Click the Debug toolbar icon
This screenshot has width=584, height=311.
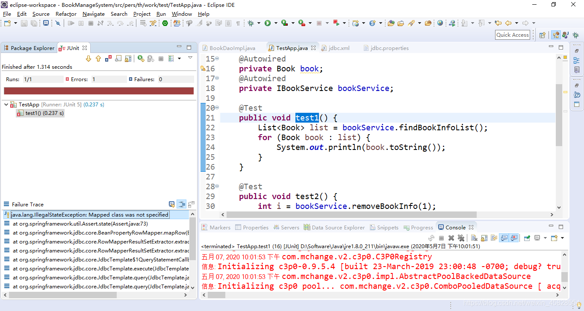click(251, 23)
